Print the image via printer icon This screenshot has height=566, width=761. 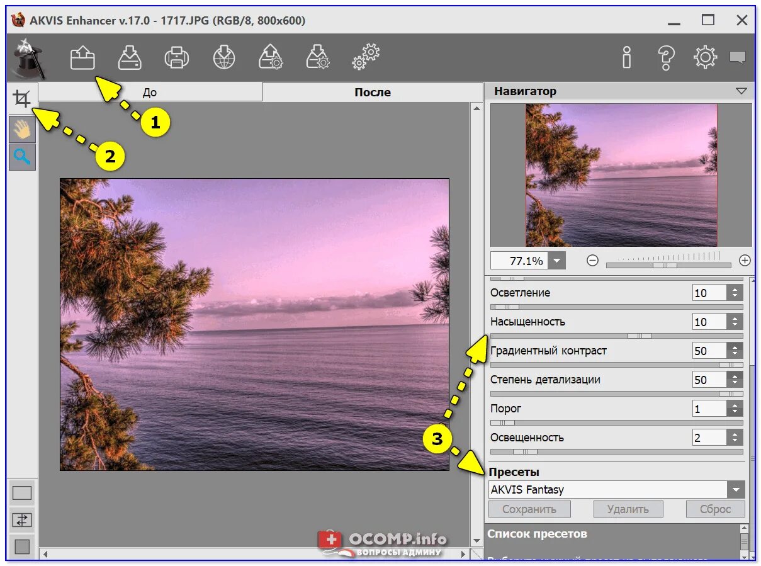[x=177, y=58]
